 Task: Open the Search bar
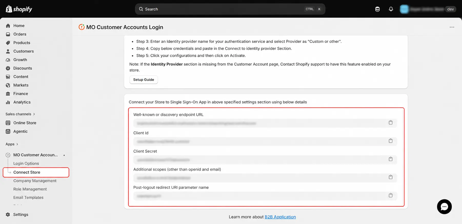point(230,9)
